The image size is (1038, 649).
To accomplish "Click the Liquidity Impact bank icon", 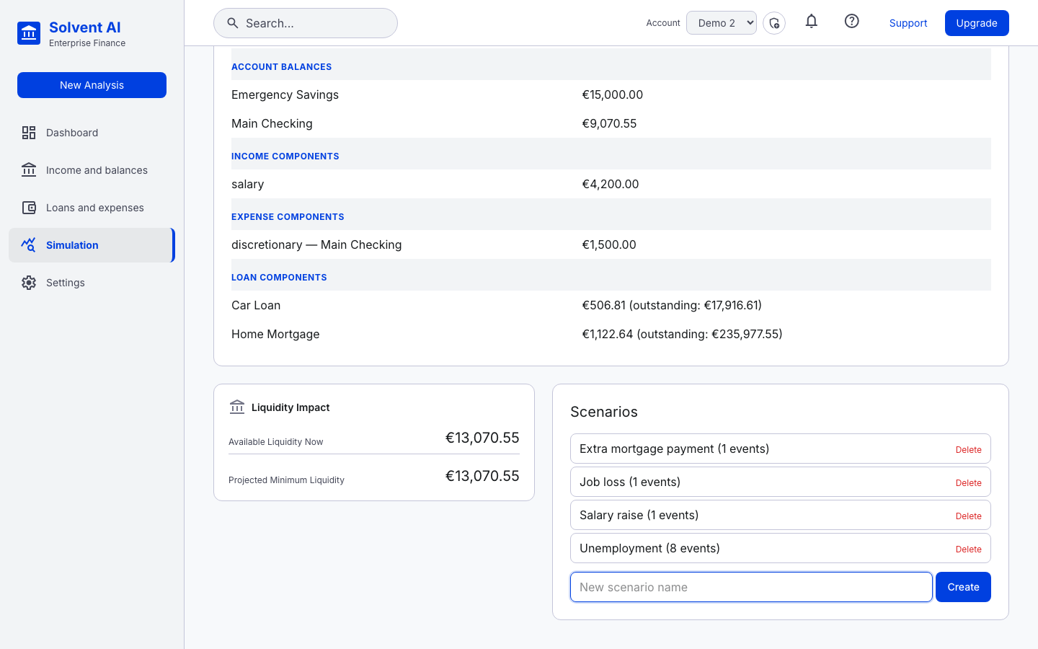I will (237, 407).
